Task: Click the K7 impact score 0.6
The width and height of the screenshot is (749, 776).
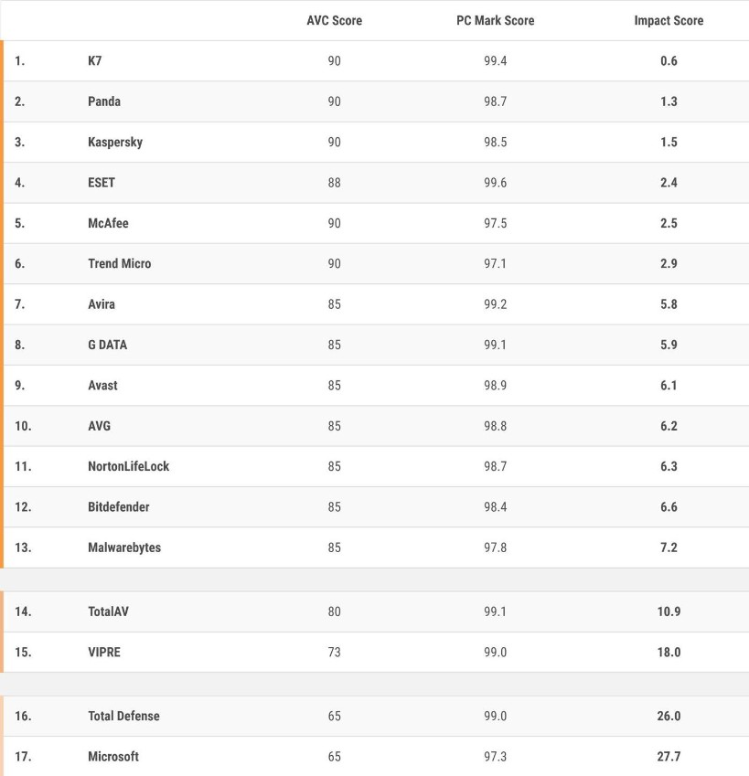Action: pyautogui.click(x=669, y=61)
